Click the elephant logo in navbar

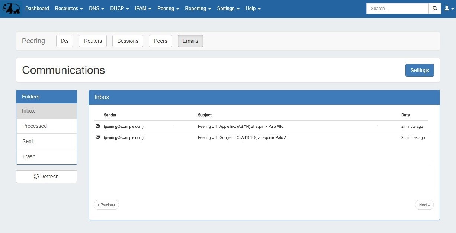coord(11,9)
